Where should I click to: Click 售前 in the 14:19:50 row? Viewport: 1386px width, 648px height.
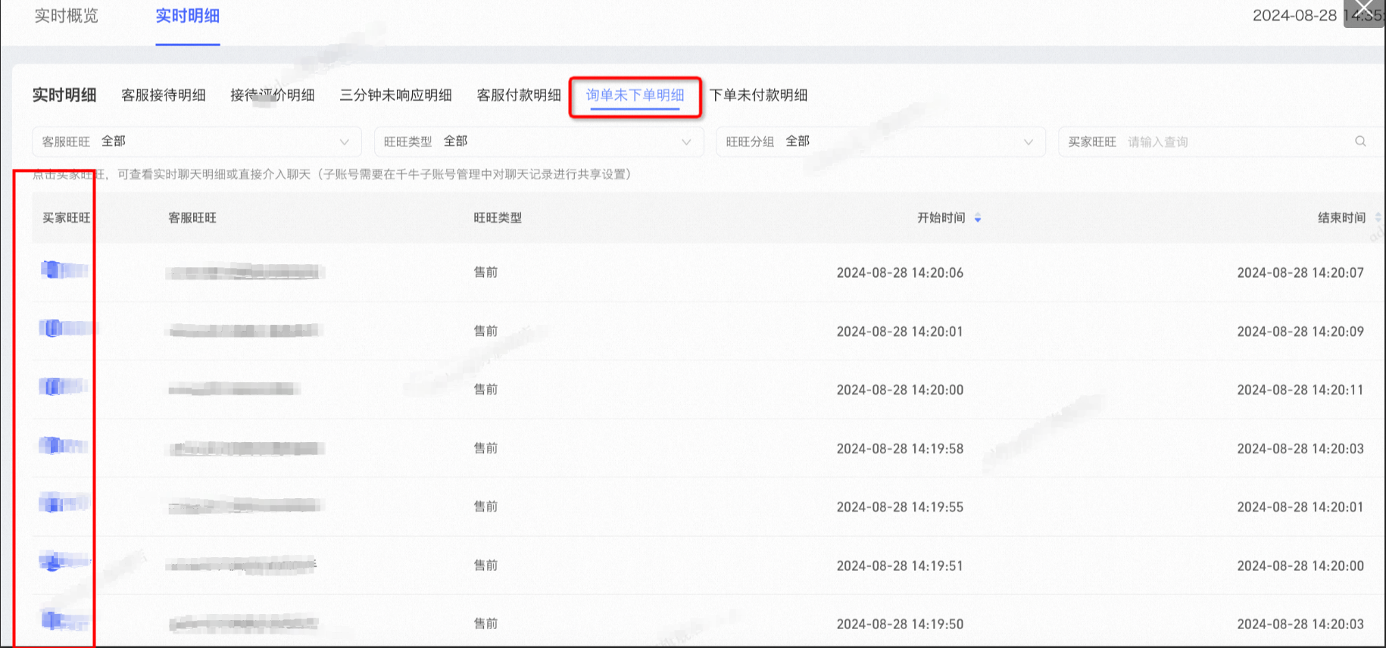click(x=485, y=624)
